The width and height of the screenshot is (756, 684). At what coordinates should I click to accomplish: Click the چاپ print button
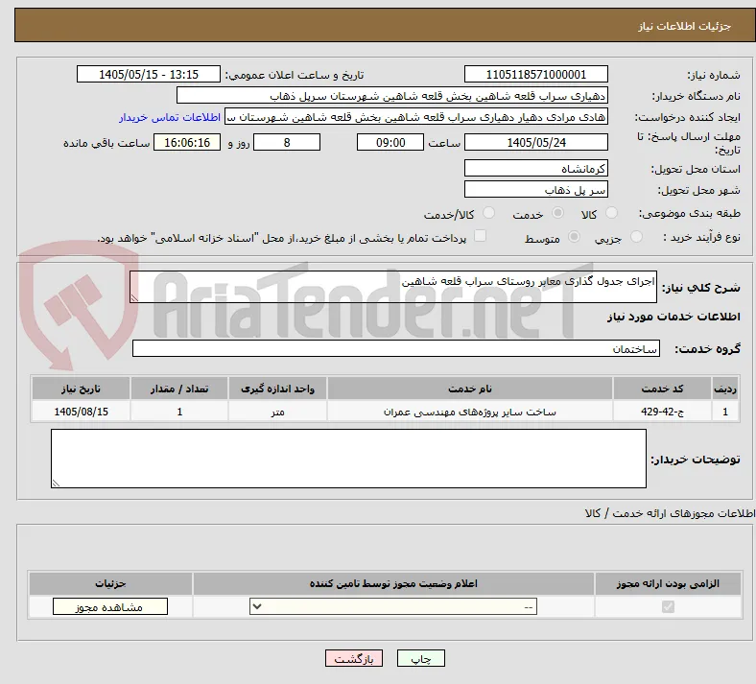point(421,658)
